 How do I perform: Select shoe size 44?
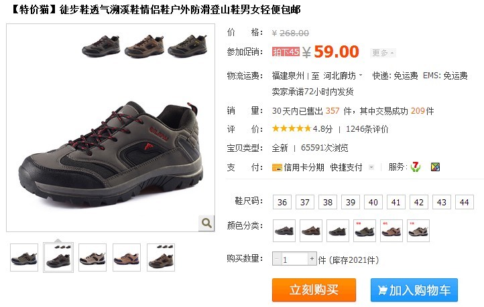pyautogui.click(x=465, y=202)
